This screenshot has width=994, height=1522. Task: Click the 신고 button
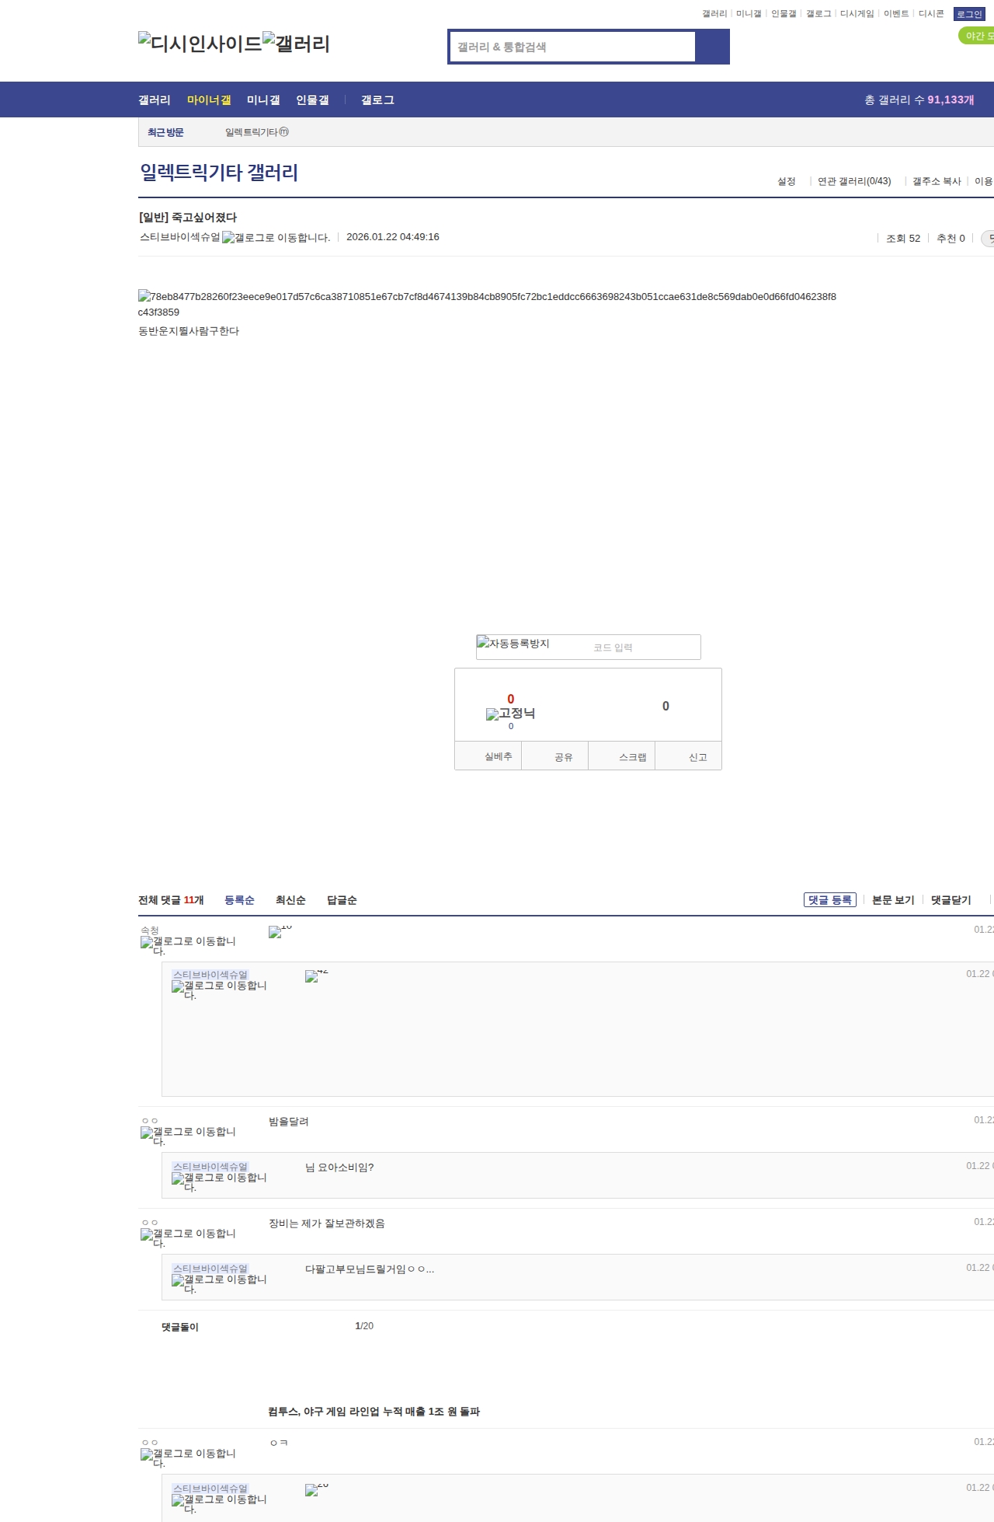(688, 756)
